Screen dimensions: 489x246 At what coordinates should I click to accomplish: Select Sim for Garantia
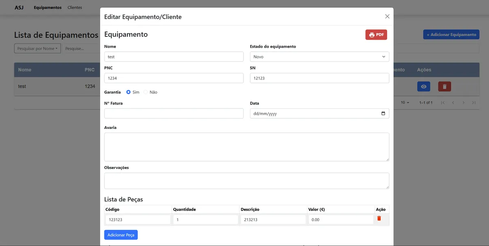[x=128, y=92]
